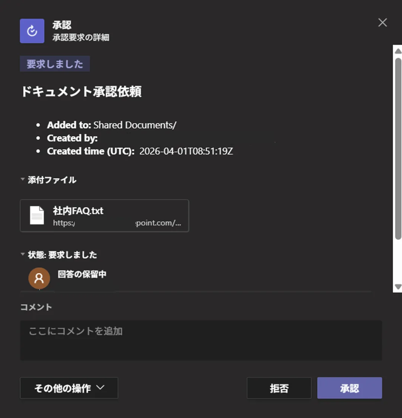This screenshot has height=418, width=402.
Task: Reject the request with the 拒否 button
Action: (279, 388)
